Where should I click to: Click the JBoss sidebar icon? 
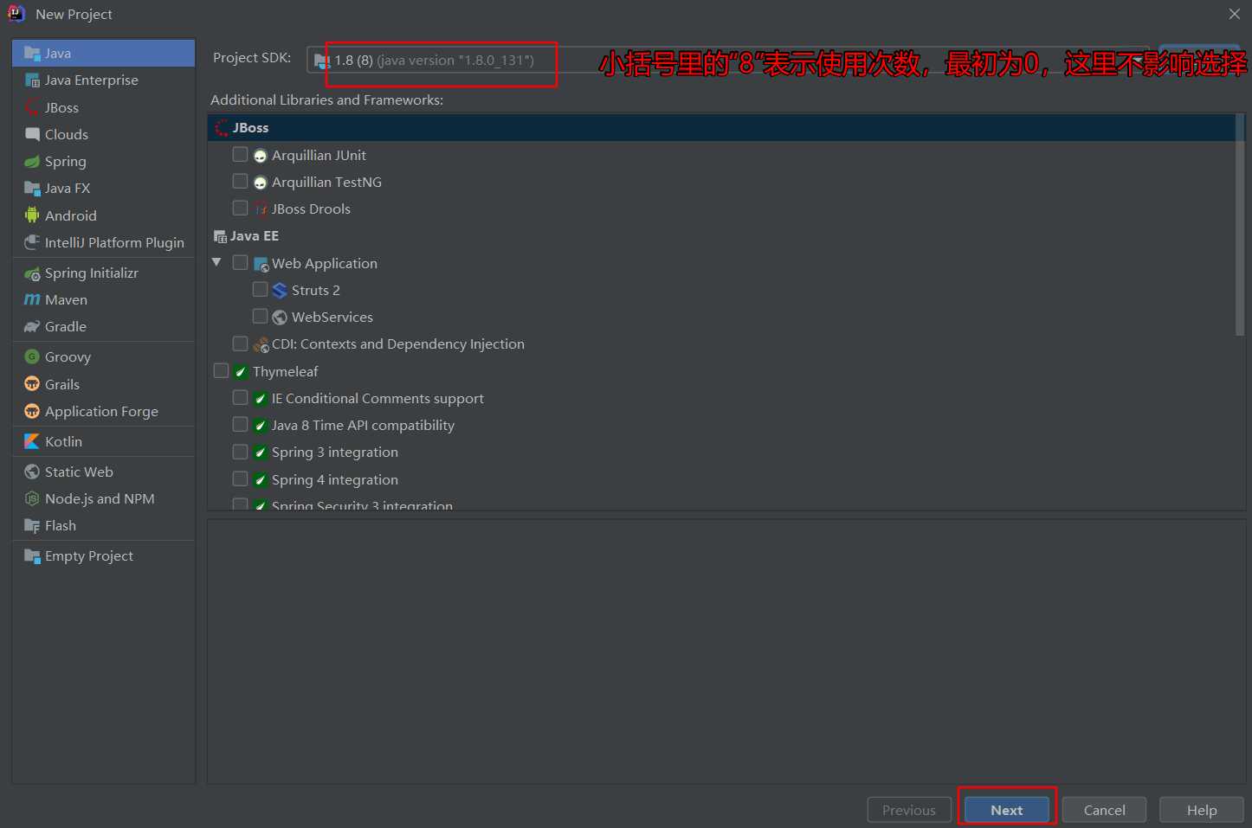(x=32, y=107)
